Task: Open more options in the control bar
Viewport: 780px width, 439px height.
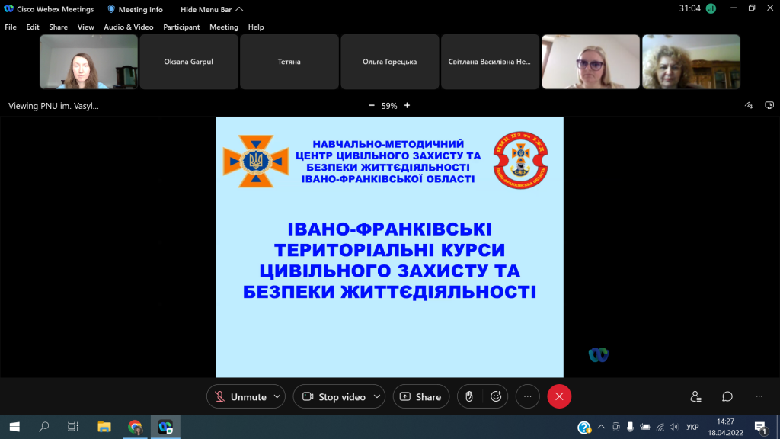Action: coord(527,396)
